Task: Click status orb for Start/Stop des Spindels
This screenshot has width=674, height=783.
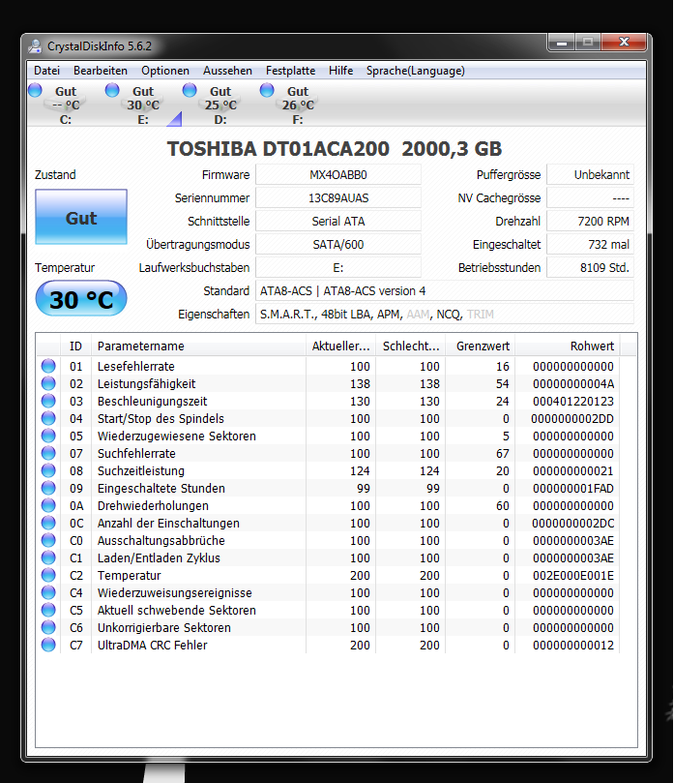Action: (48, 418)
